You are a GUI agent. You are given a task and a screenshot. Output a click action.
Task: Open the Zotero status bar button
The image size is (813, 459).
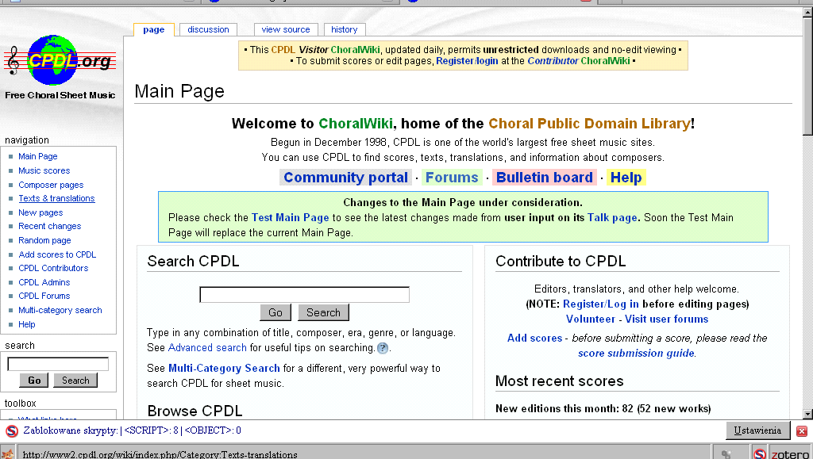[790, 453]
